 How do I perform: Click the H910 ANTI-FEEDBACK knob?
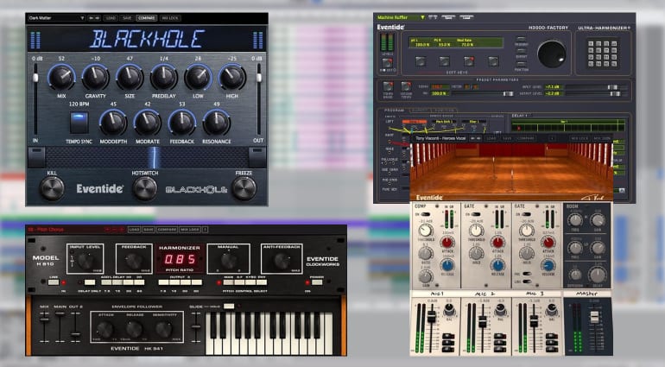pyautogui.click(x=282, y=261)
